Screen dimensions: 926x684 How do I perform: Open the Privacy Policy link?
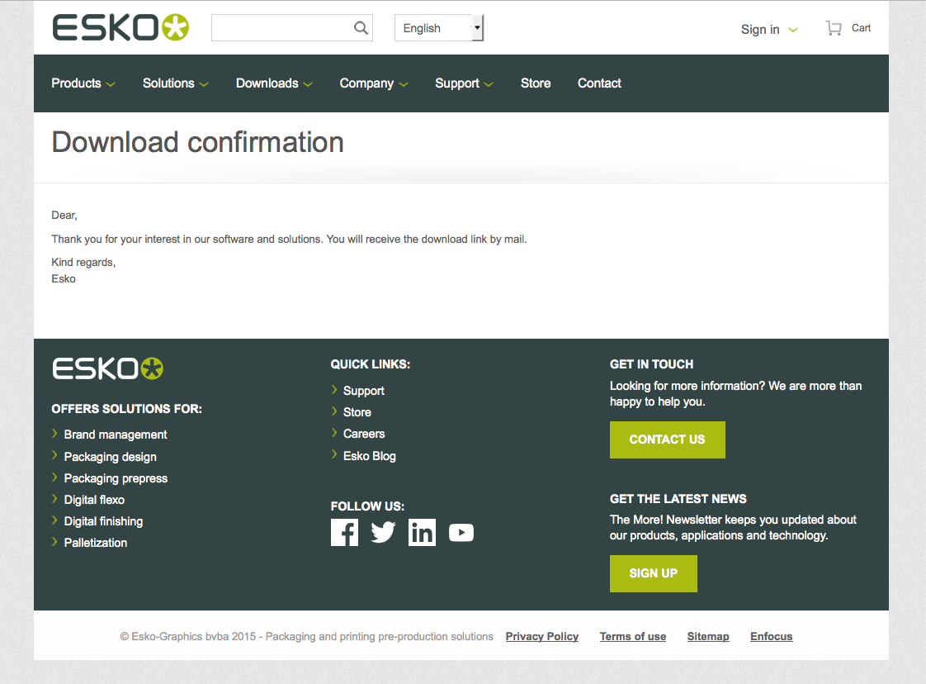point(541,637)
